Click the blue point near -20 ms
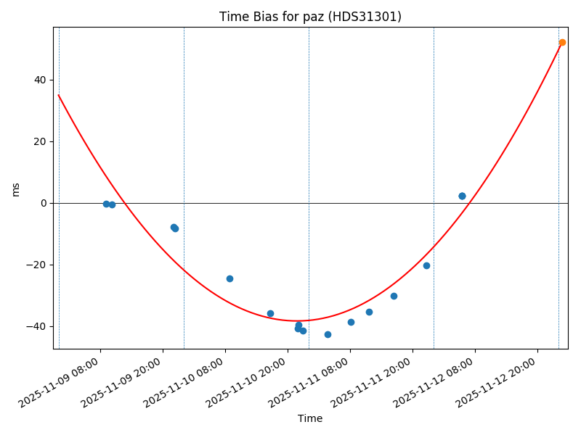 (x=426, y=265)
